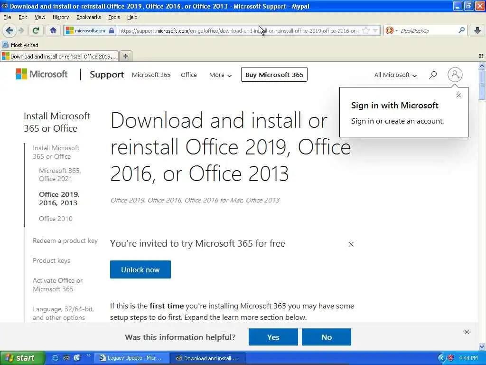Select Install Microsoft 365 or Office sidebar item
486x365 pixels.
56,152
